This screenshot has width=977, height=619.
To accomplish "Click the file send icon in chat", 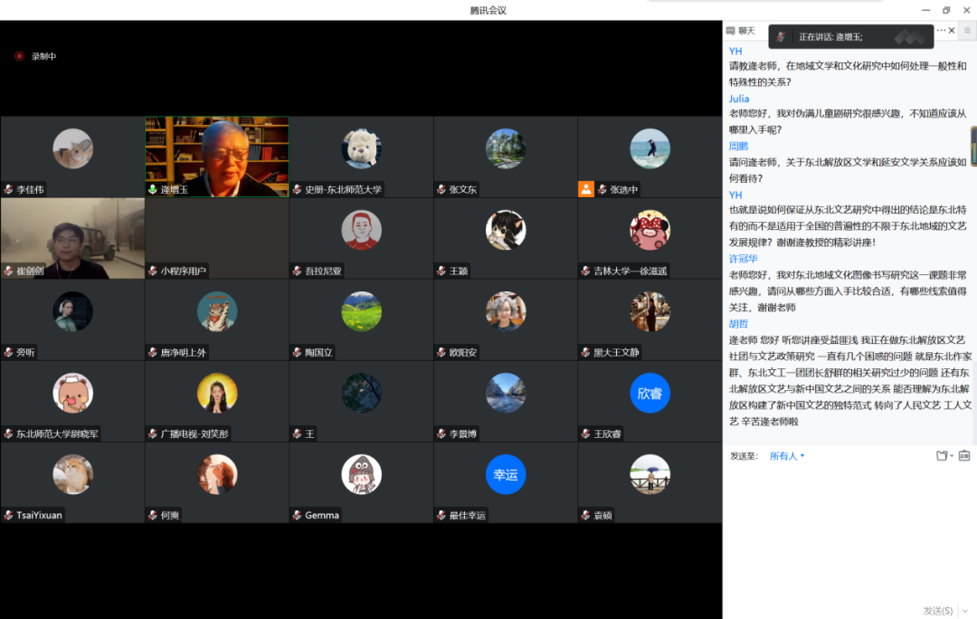I will coord(942,456).
